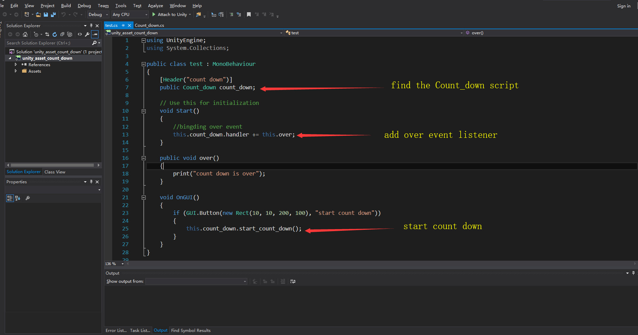Click the Refresh icon in Solution Explorer
This screenshot has height=335, width=638.
point(55,34)
